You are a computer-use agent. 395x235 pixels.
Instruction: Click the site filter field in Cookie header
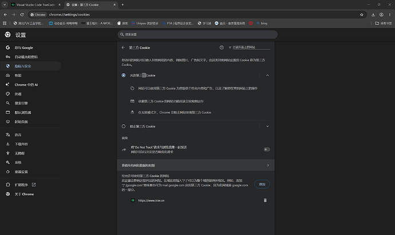point(251,47)
